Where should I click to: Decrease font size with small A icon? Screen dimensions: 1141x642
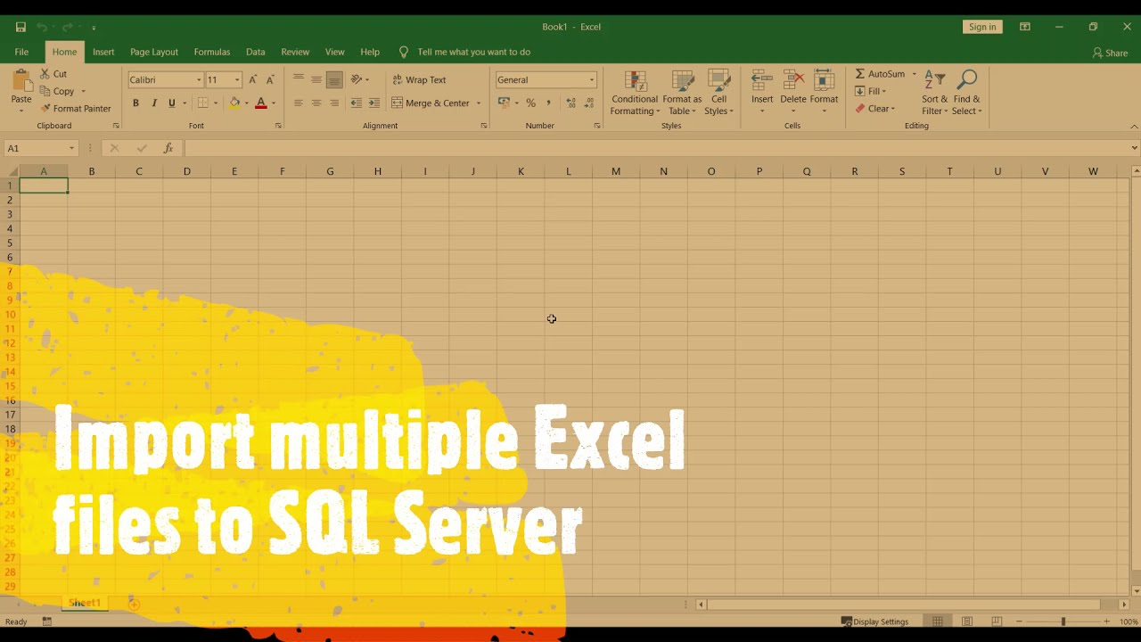click(x=270, y=79)
